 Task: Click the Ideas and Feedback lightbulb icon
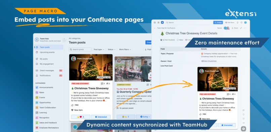pos(37,123)
